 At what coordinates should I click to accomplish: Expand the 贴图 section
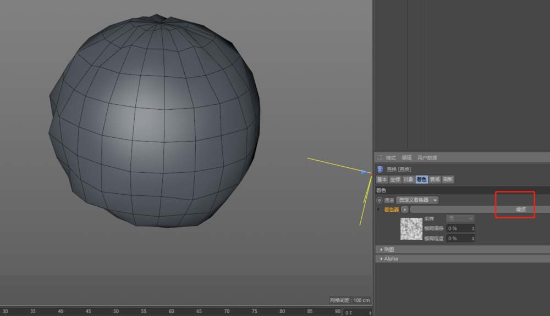(388, 250)
